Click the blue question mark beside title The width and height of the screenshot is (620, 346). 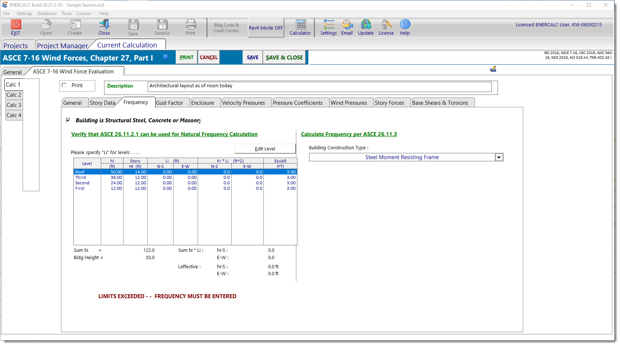coord(166,57)
